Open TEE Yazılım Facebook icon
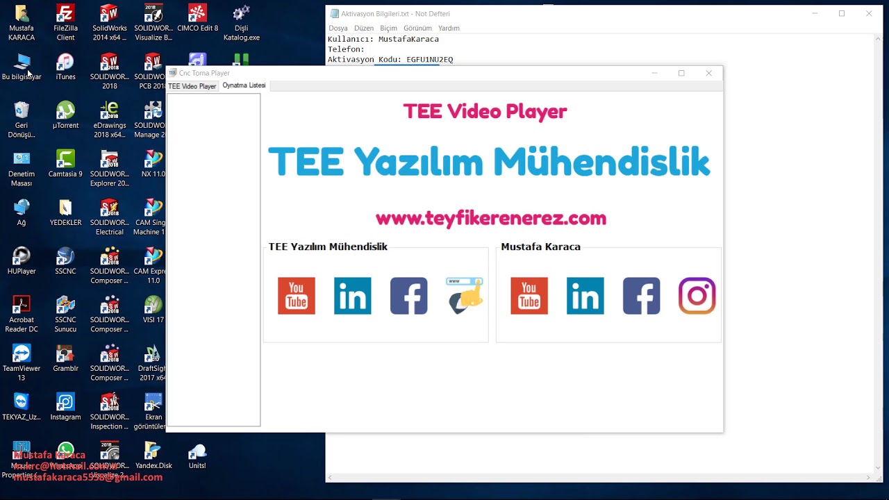This screenshot has width=889, height=500. (x=409, y=296)
